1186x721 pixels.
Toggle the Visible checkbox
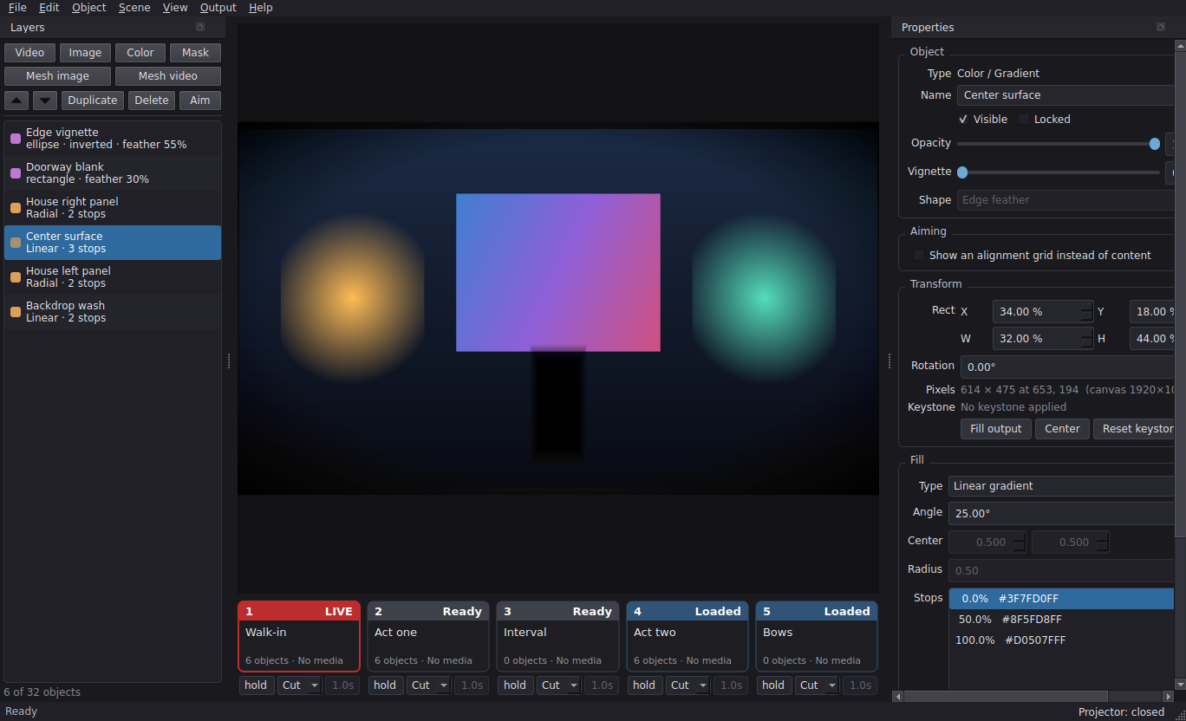tap(963, 119)
